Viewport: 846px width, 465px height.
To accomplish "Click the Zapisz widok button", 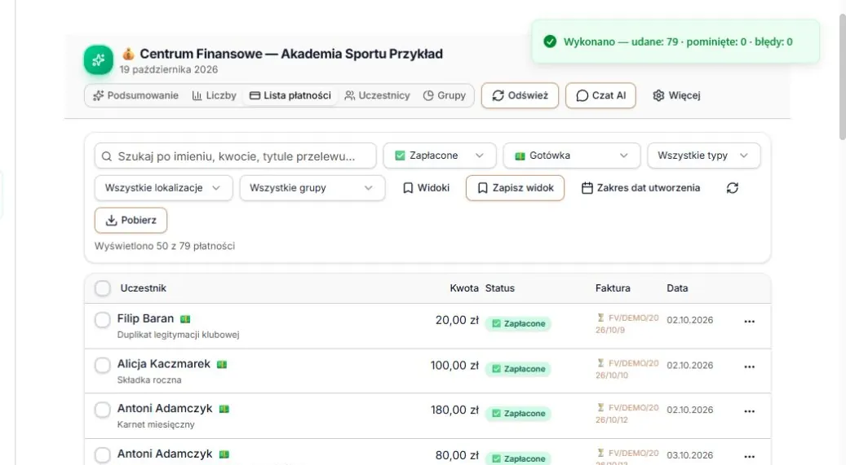I will pos(516,188).
